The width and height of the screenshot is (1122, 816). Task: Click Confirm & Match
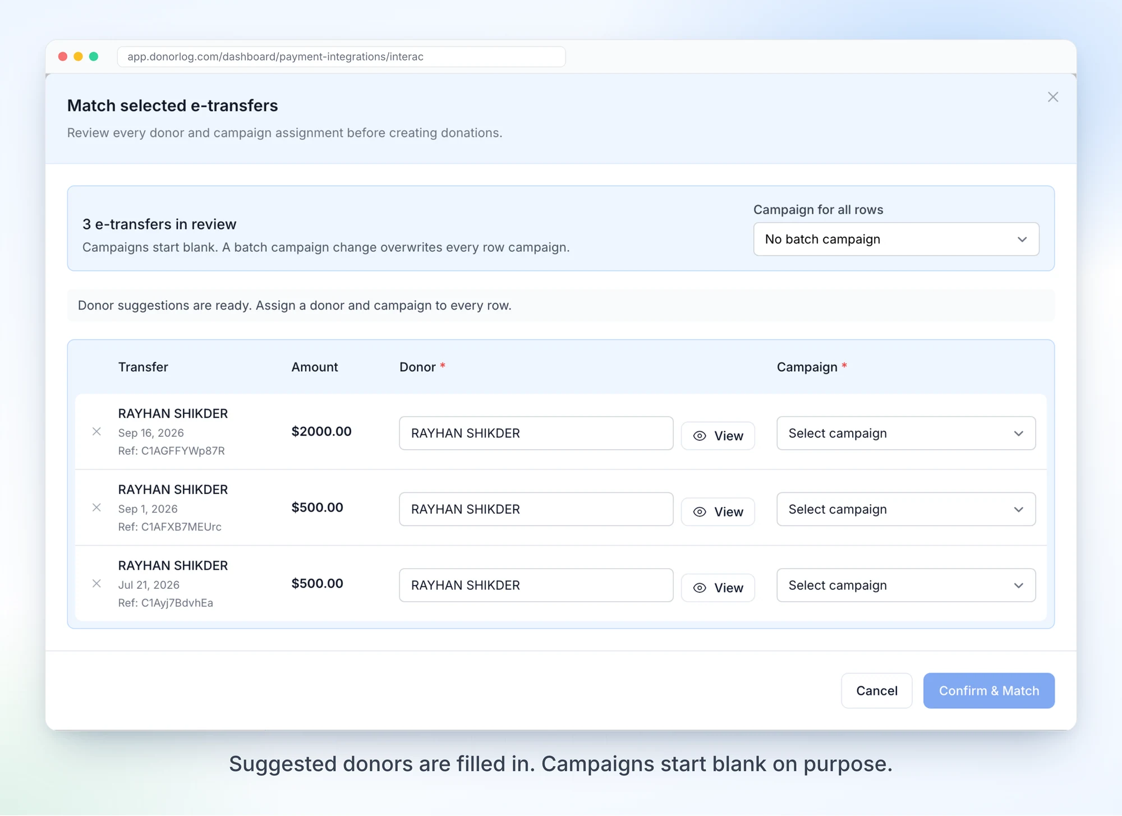click(988, 690)
